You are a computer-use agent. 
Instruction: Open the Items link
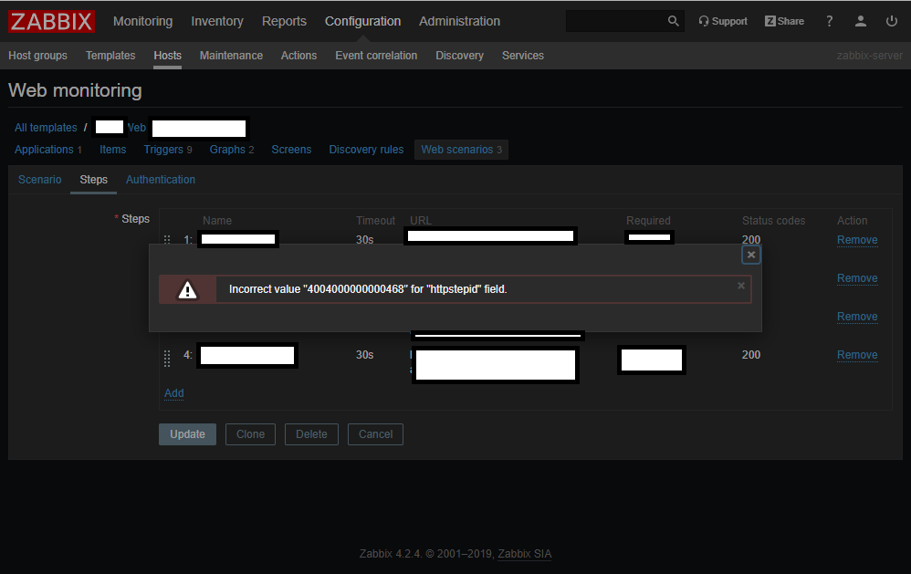click(112, 150)
